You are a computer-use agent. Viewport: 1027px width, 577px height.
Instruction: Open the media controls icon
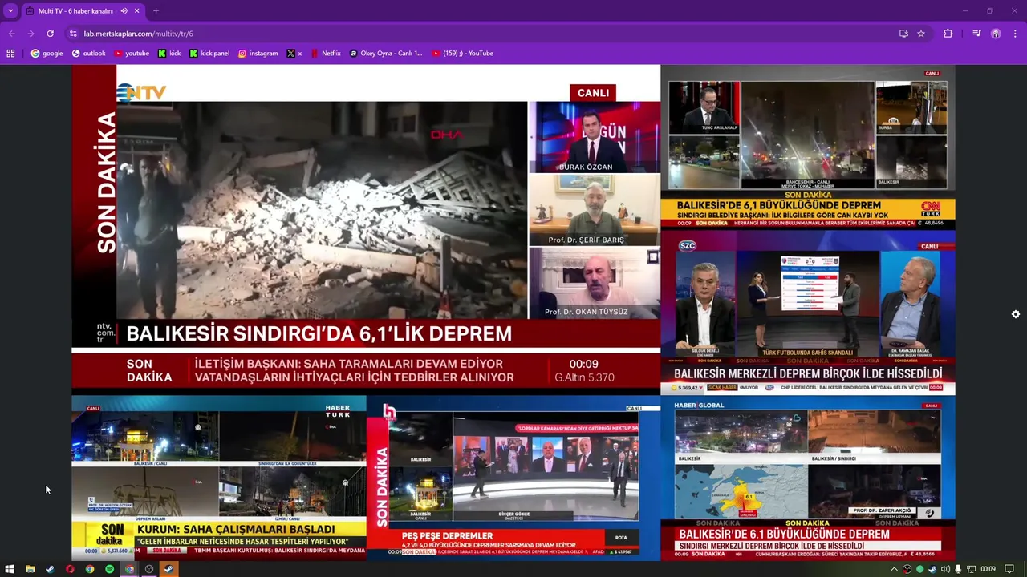(x=976, y=34)
